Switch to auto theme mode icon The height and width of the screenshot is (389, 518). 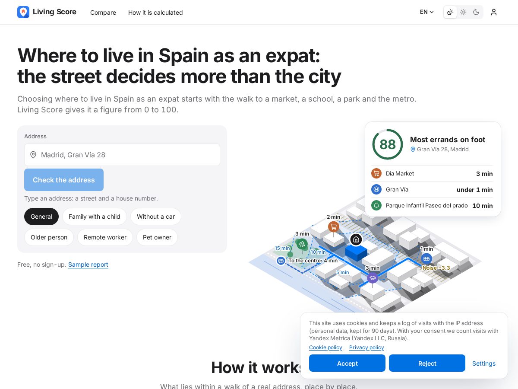pyautogui.click(x=450, y=12)
